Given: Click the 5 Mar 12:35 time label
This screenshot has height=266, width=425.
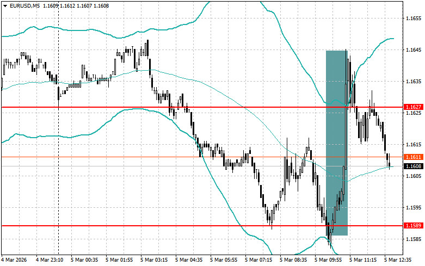Looking at the screenshot, I should 398,260.
